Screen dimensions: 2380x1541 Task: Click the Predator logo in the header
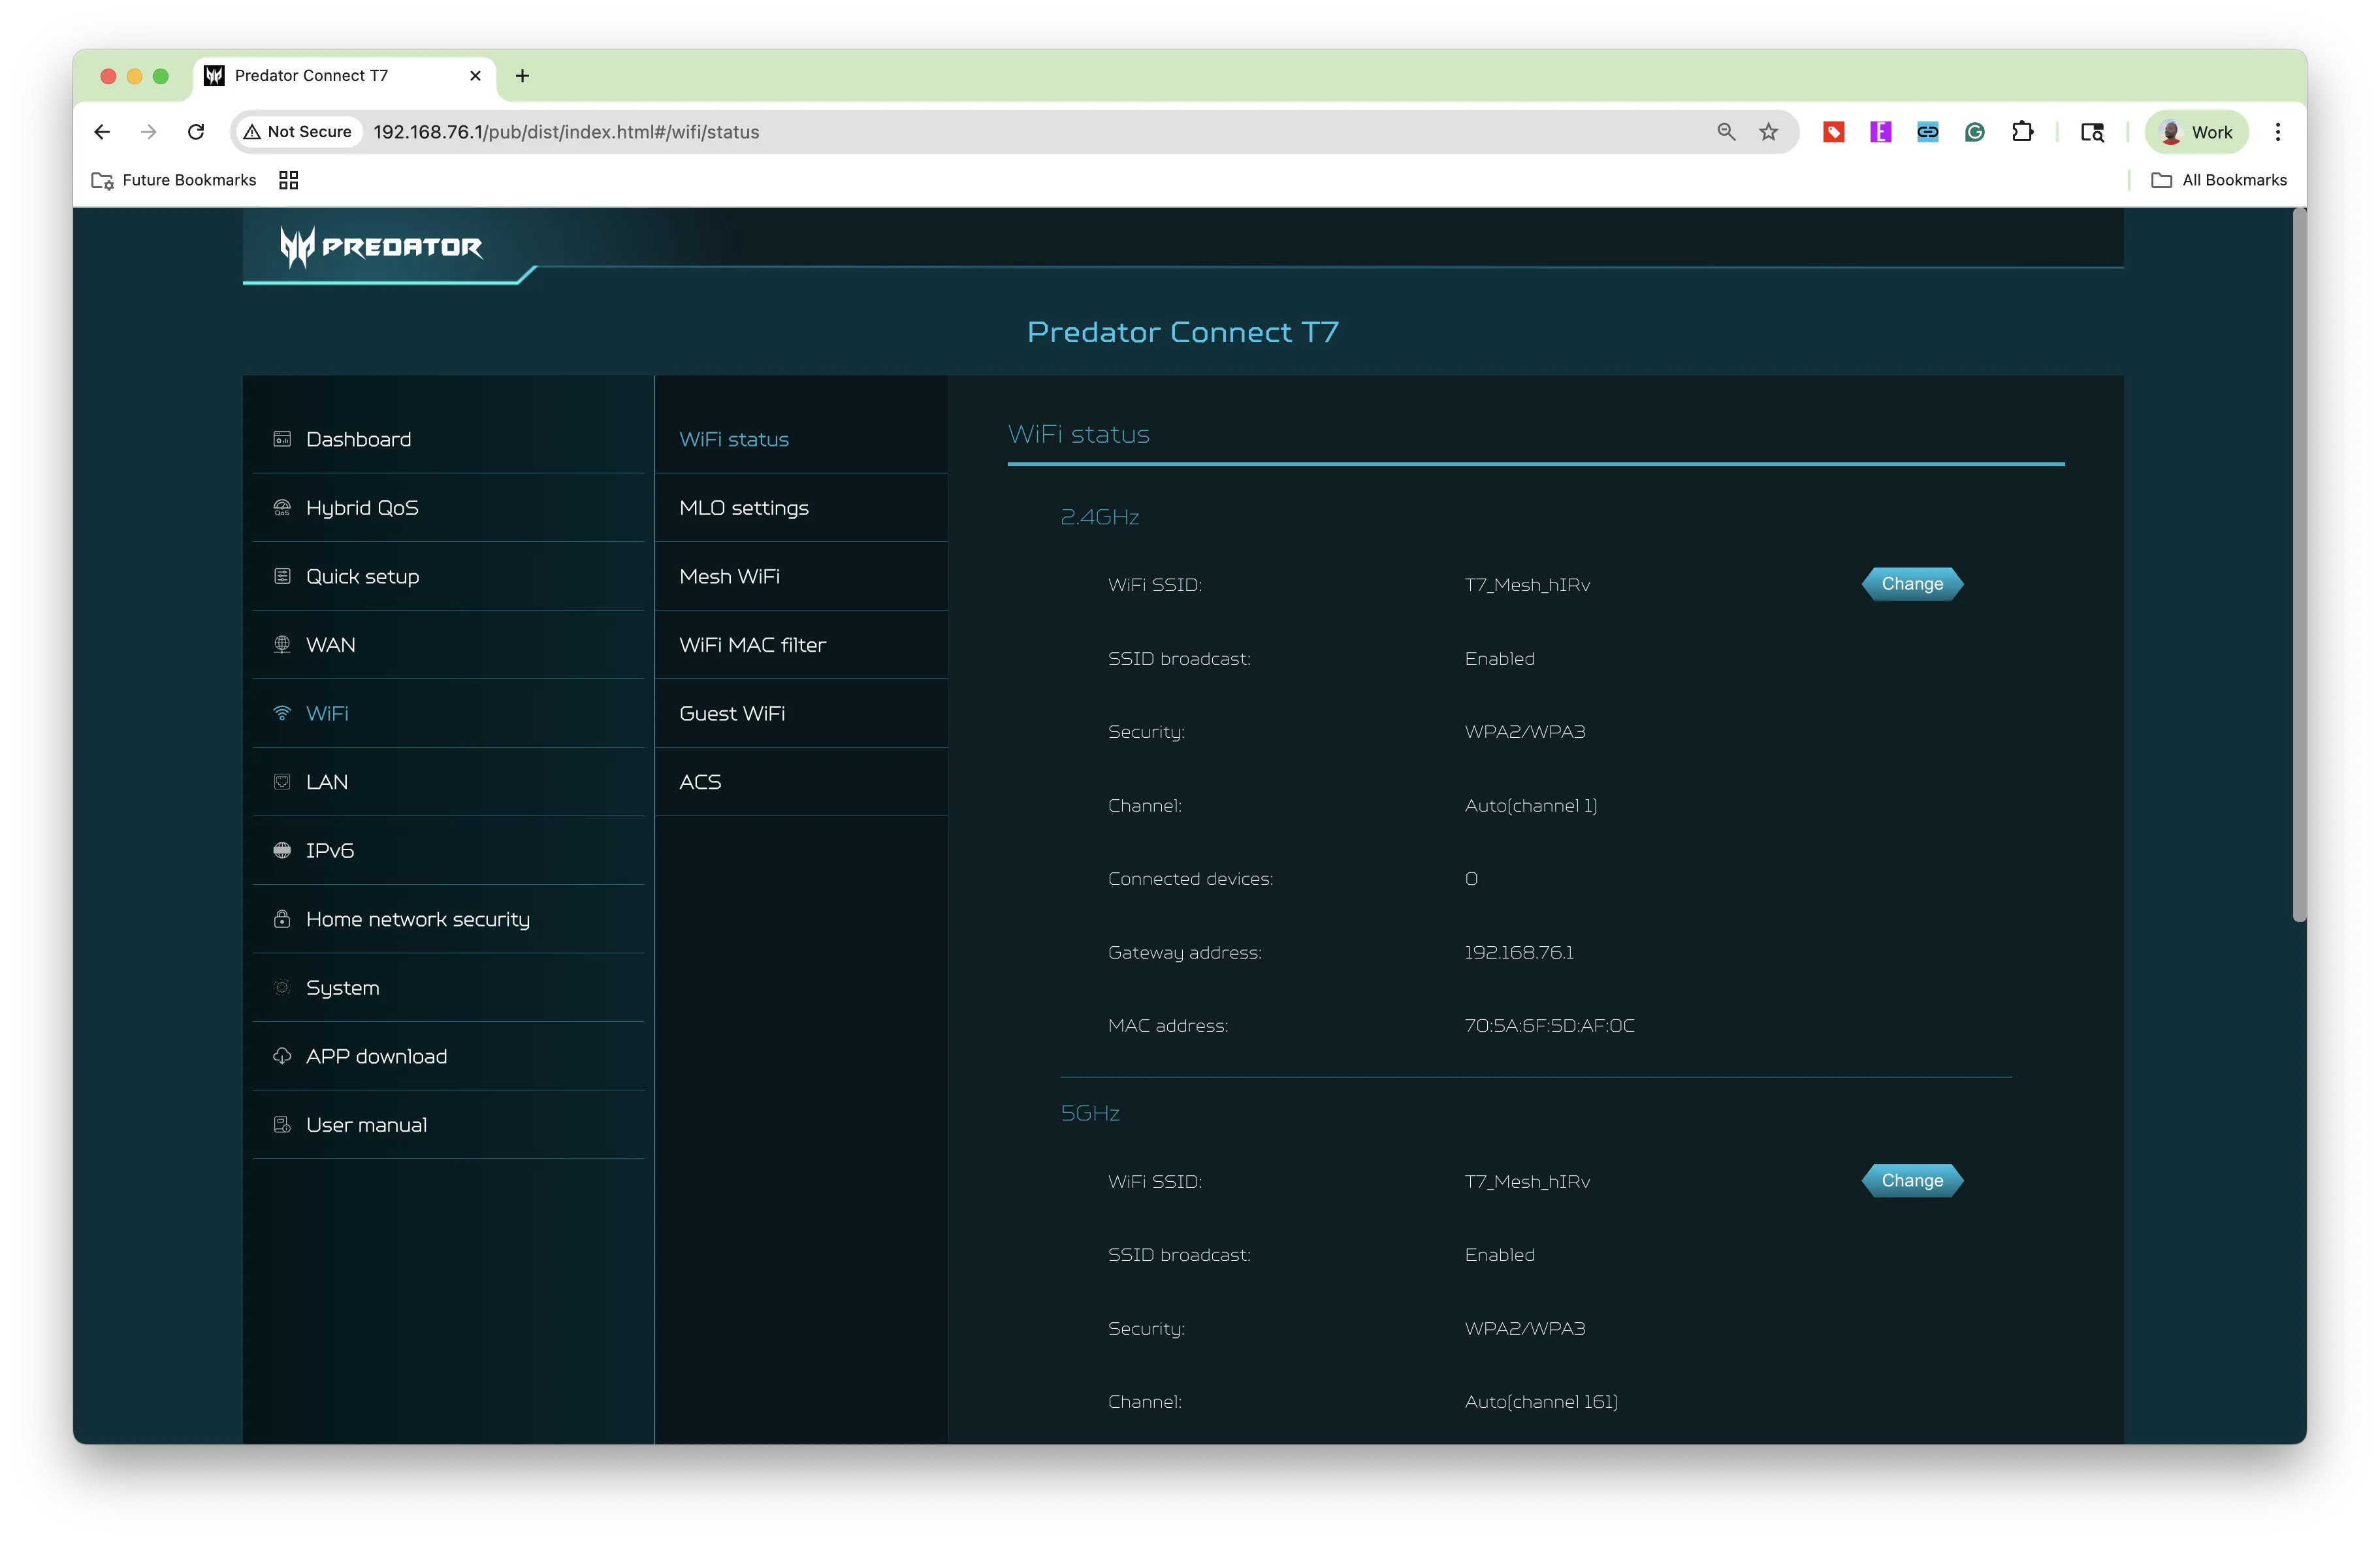click(x=381, y=247)
